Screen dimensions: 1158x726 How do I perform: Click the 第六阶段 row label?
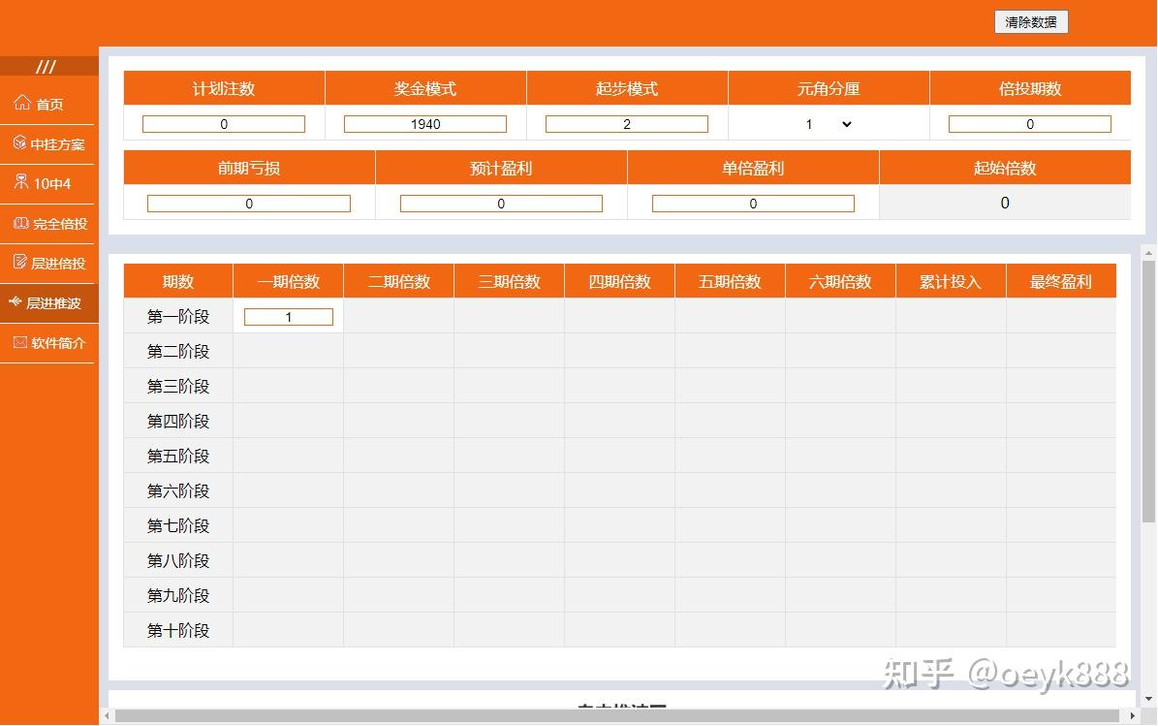pos(178,490)
